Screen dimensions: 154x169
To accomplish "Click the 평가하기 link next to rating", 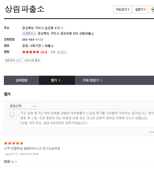I will (x=62, y=52).
